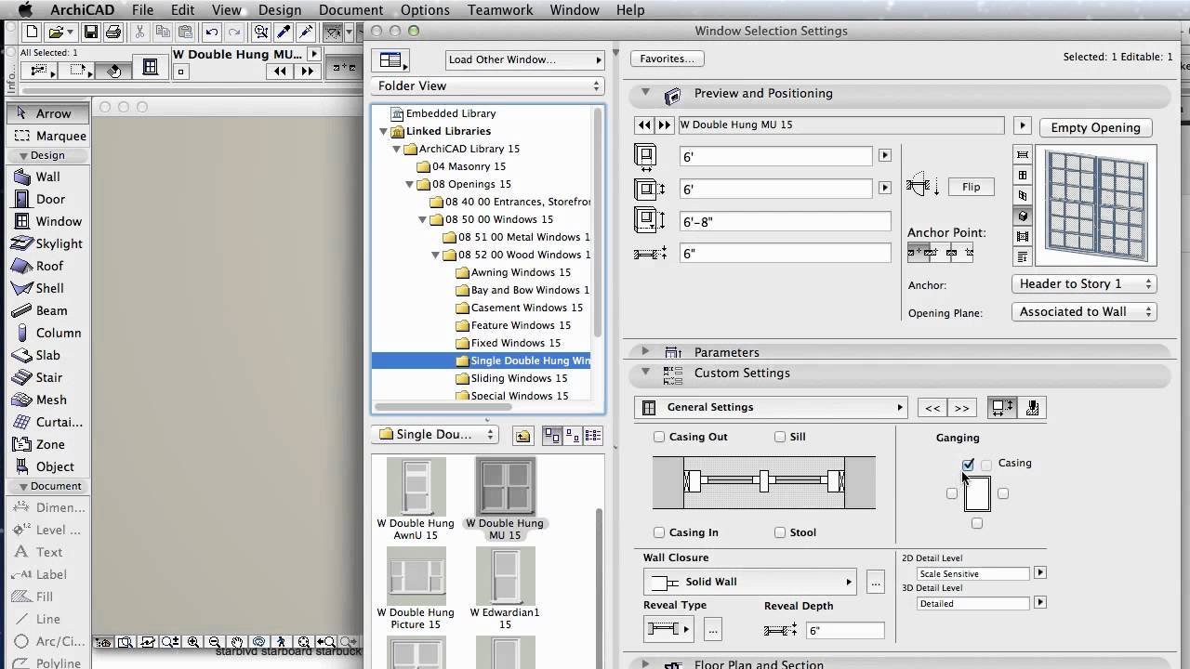Enable the Casing In checkbox

click(x=659, y=532)
